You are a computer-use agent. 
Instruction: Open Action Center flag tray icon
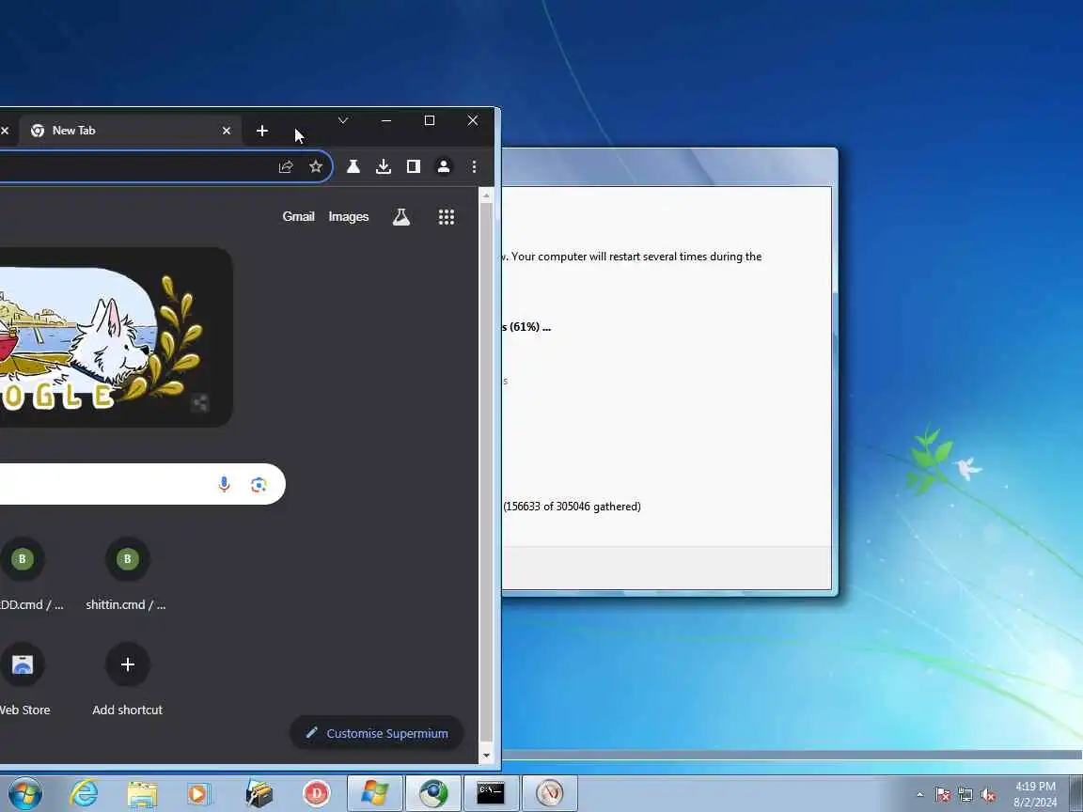coord(943,795)
